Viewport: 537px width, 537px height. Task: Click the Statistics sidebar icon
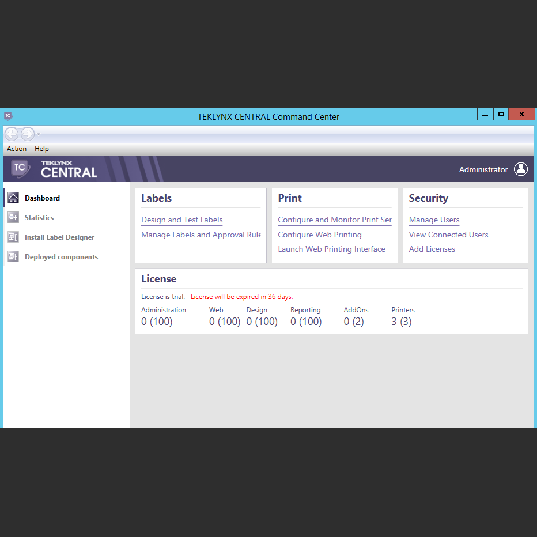[13, 217]
